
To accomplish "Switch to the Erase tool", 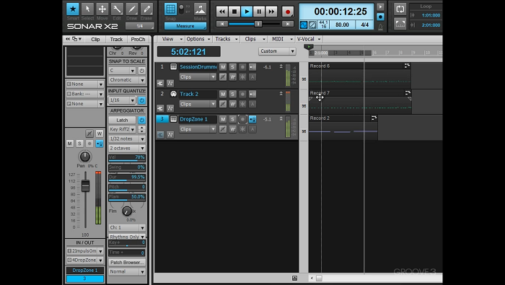I will click(146, 9).
